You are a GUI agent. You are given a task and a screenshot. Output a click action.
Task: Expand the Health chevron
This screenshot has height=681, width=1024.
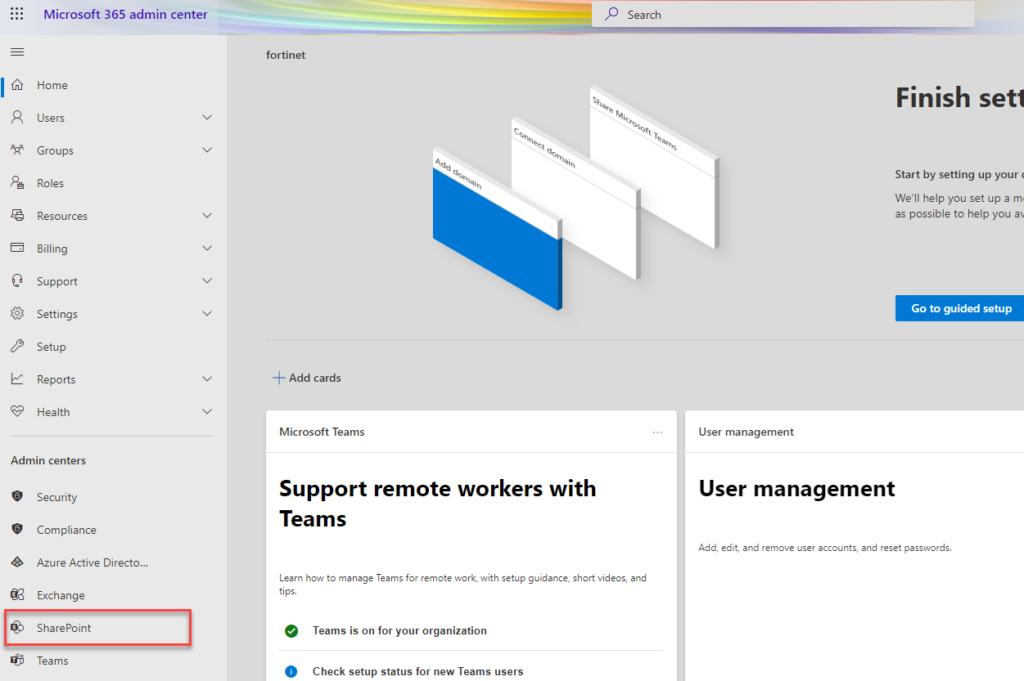click(x=207, y=412)
